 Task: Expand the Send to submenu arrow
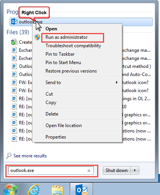[x=117, y=83]
